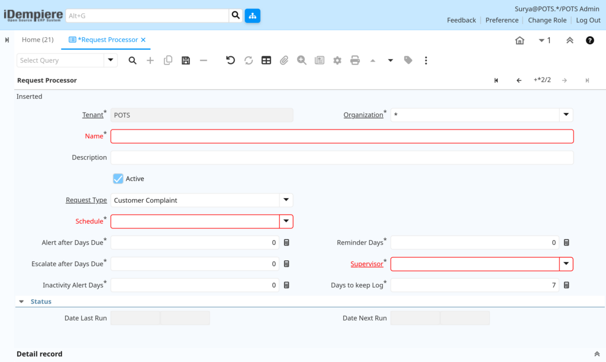Go to parent record up arrow
The width and height of the screenshot is (606, 362).
[x=373, y=60]
